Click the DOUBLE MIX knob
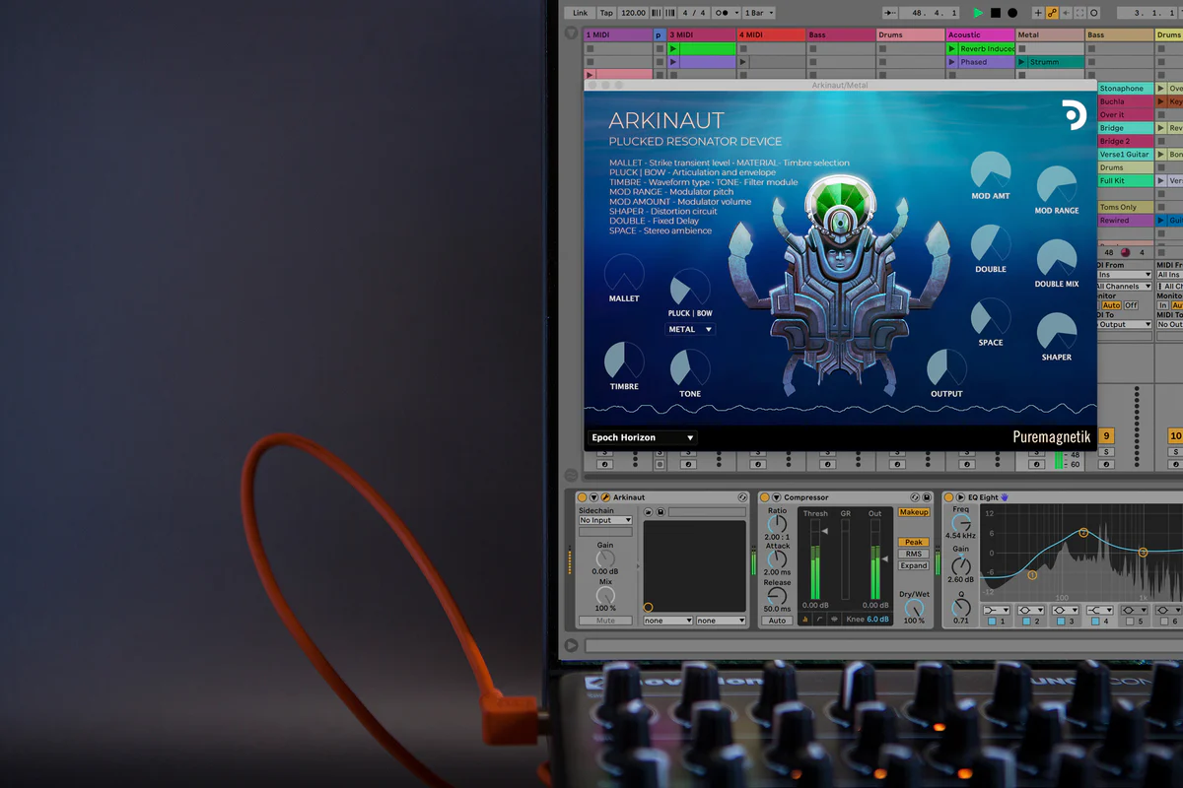The height and width of the screenshot is (788, 1183). (x=1057, y=258)
